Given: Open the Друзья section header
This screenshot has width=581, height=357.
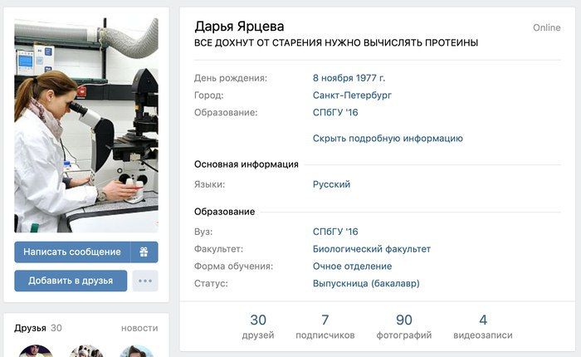Looking at the screenshot, I should coord(30,328).
